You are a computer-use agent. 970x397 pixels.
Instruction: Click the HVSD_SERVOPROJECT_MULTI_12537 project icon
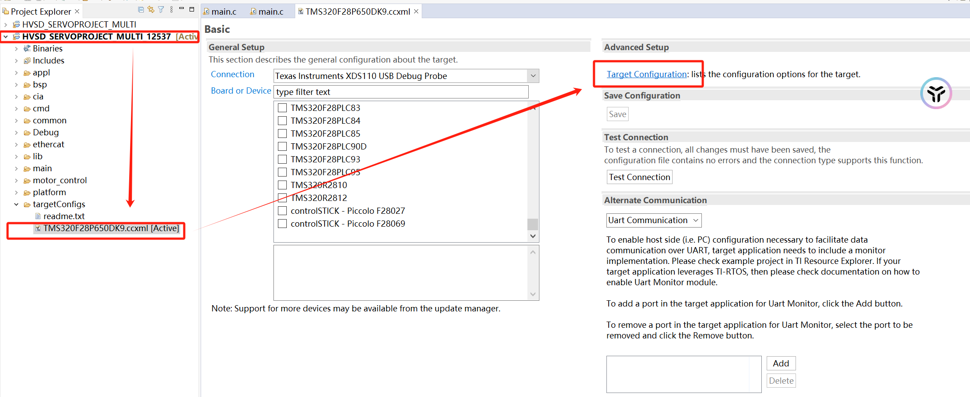click(x=16, y=36)
